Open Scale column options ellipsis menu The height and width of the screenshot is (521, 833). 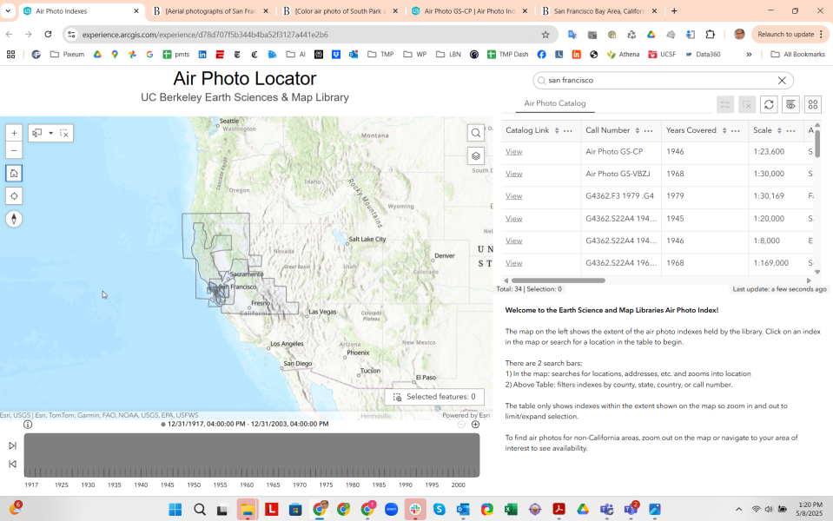click(790, 130)
